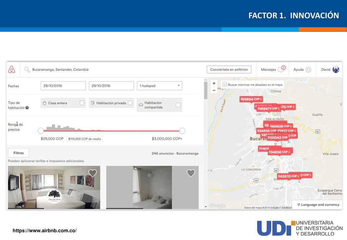Click the $72617 COP map price marker
This screenshot has height=240, width=347.
point(287,131)
